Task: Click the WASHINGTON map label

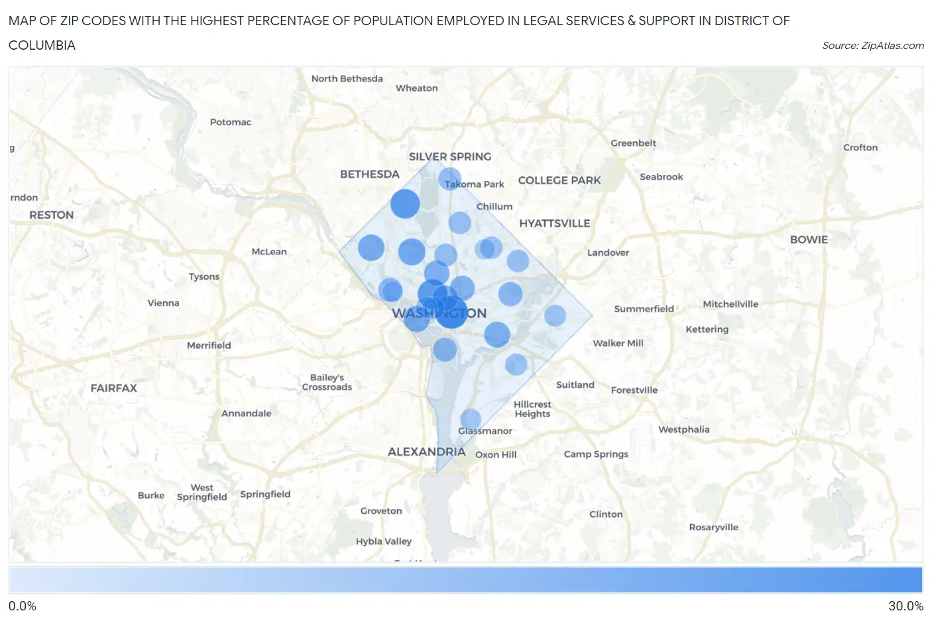Action: click(439, 313)
